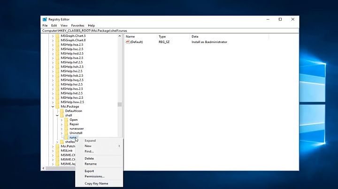Click the 'Install as &administrator' data cell

pyautogui.click(x=209, y=42)
